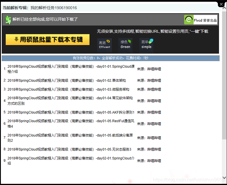Click the 简单 simple feature icon

coord(146,45)
